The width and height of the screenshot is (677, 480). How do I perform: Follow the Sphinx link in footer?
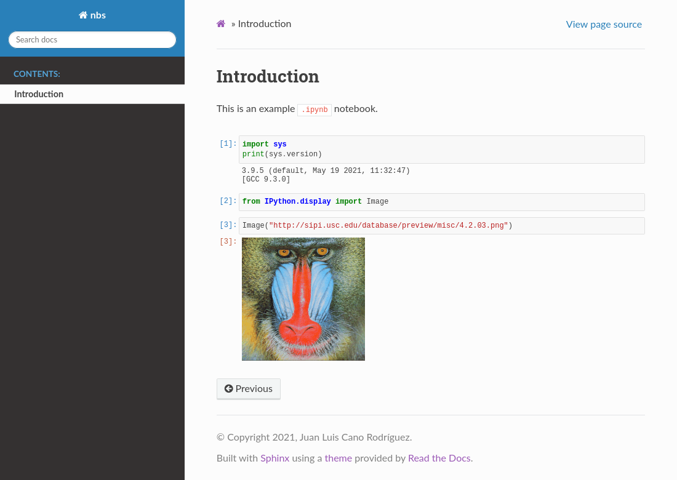click(x=274, y=458)
